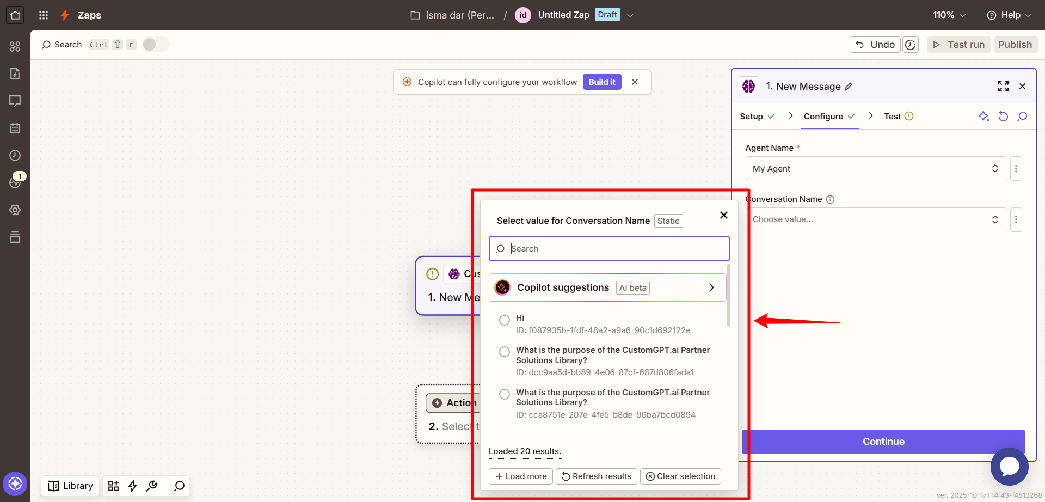This screenshot has width=1045, height=502.
Task: Click the search icon in the step panel
Action: coord(1022,116)
